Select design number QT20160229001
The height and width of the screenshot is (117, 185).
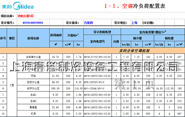point(33,23)
